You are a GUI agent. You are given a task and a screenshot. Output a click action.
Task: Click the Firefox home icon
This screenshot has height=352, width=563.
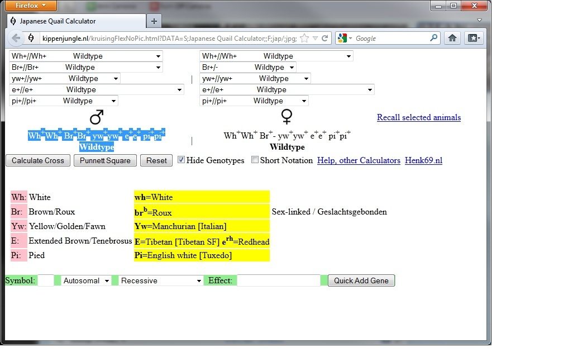(452, 38)
